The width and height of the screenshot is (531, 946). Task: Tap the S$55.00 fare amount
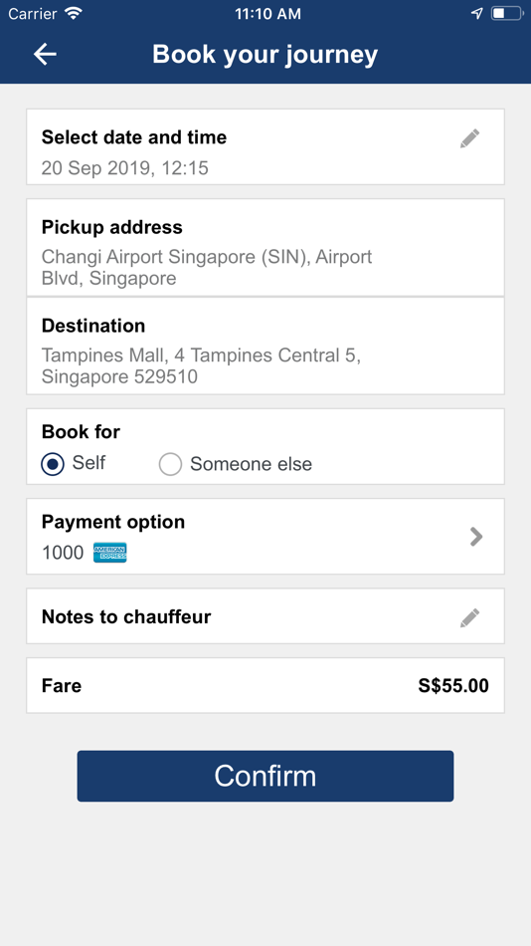click(x=453, y=685)
